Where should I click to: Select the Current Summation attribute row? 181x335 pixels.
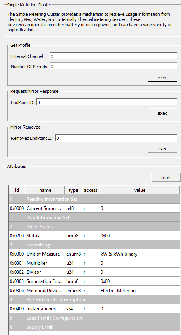point(94,208)
